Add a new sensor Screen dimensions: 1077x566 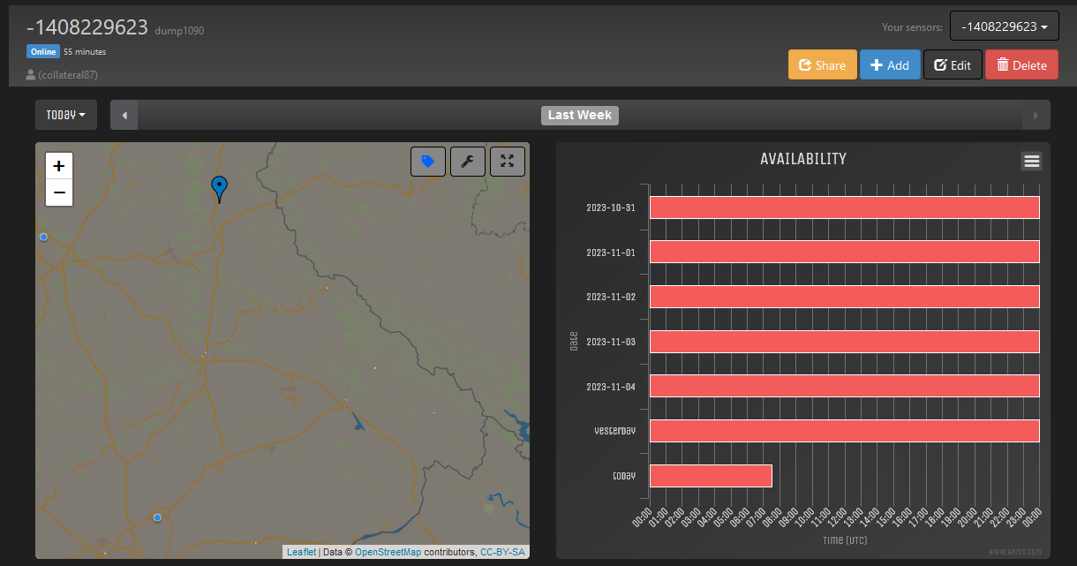pos(890,64)
